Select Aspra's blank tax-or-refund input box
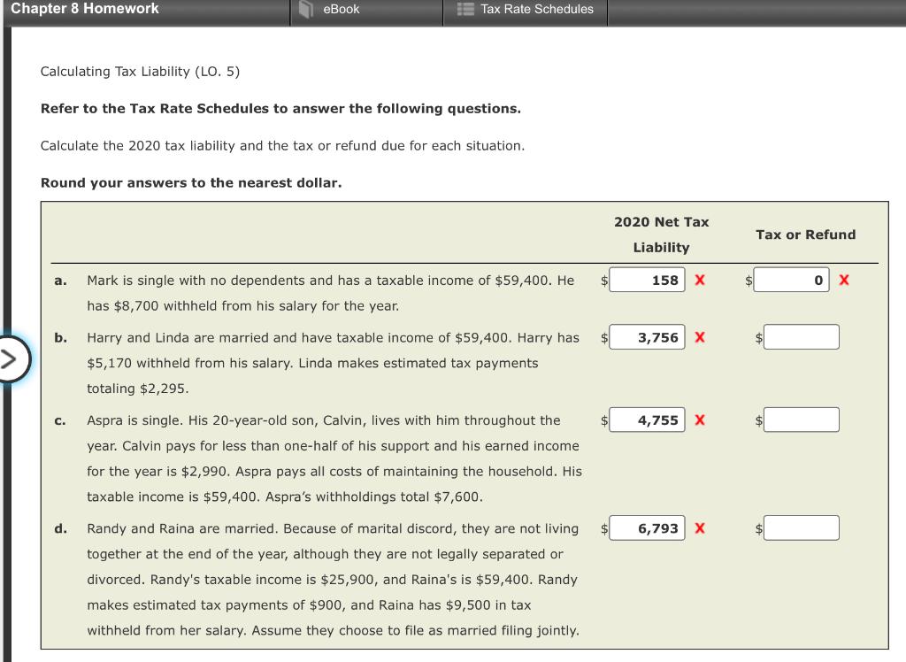 pyautogui.click(x=801, y=420)
